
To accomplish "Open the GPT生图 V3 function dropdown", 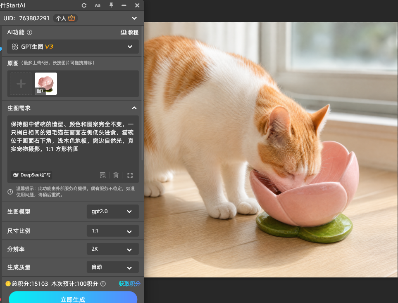I will coord(73,47).
